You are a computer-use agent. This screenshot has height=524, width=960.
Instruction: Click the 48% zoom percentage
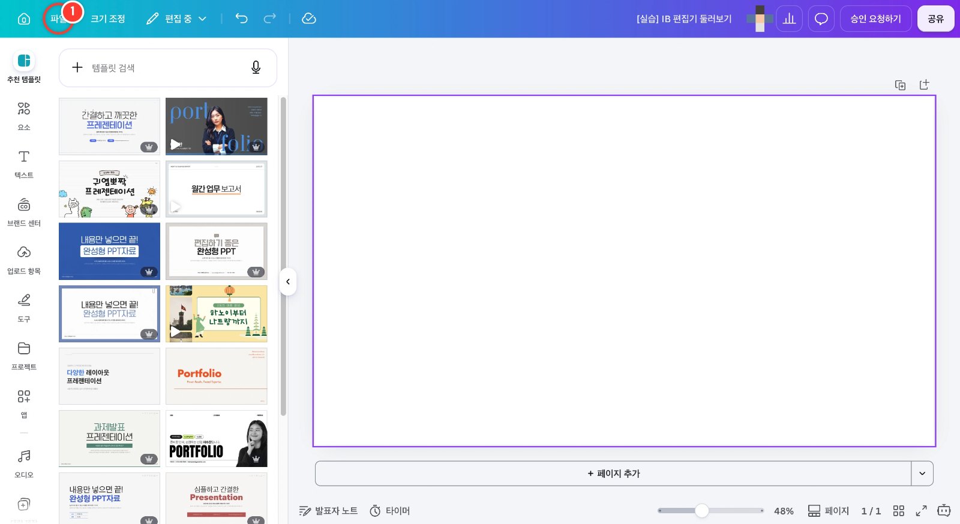point(784,511)
